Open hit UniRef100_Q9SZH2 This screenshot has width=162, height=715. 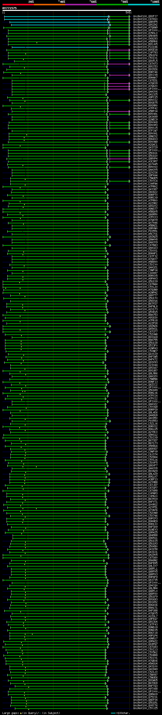(x=145, y=25)
